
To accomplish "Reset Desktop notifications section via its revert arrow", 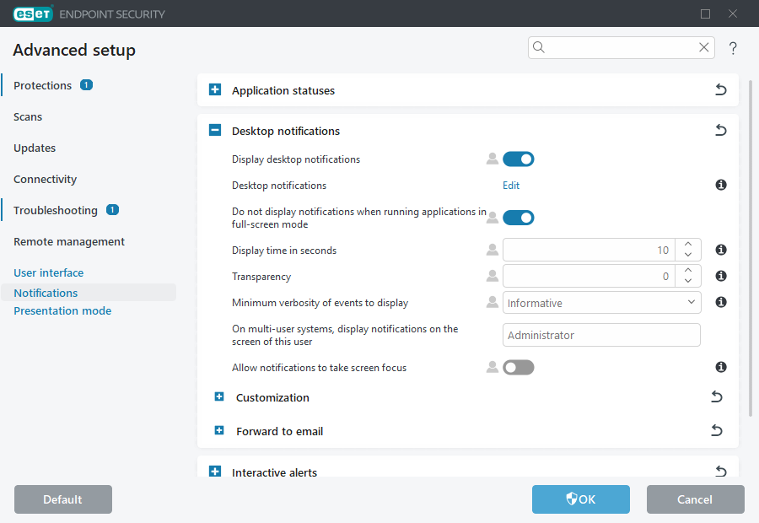I will [x=720, y=131].
